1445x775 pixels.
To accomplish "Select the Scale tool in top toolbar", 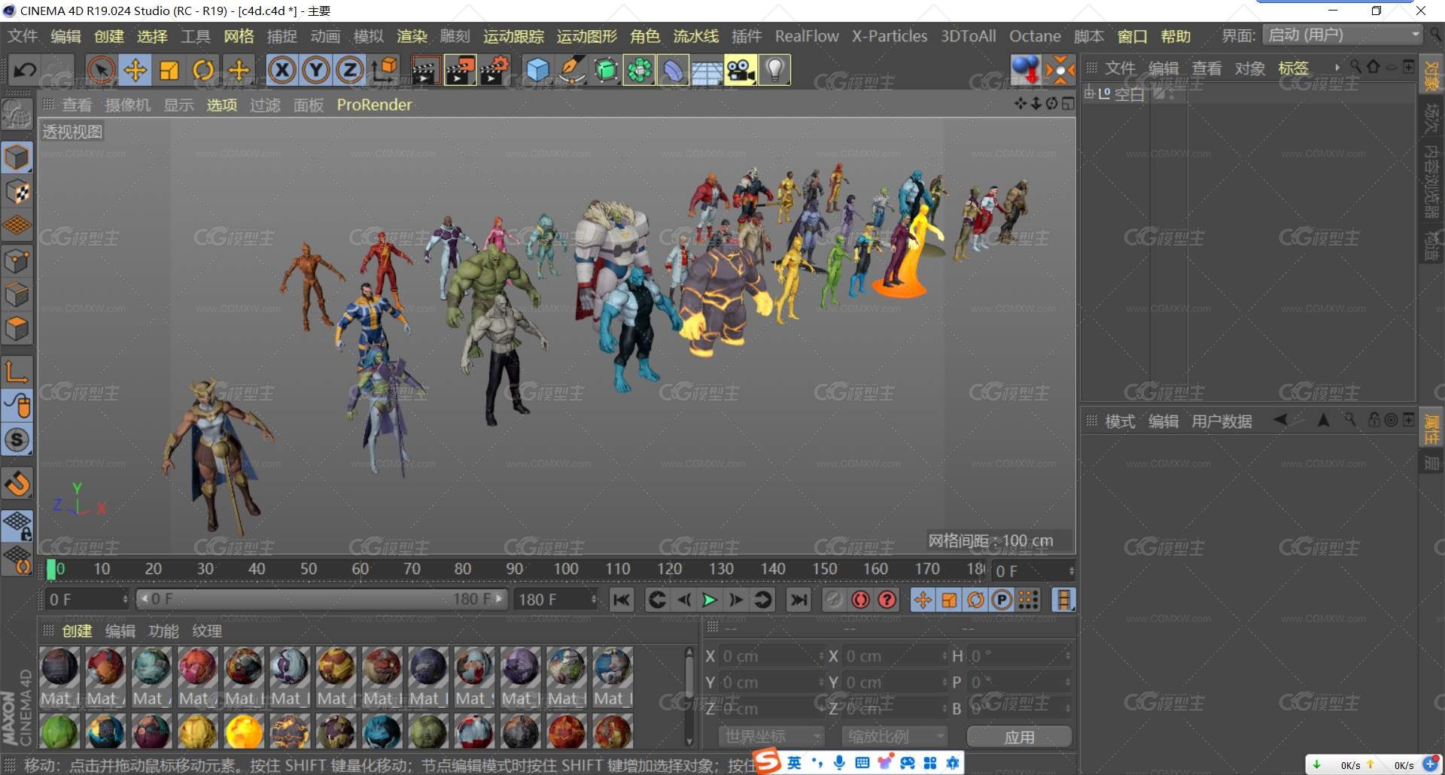I will (169, 70).
